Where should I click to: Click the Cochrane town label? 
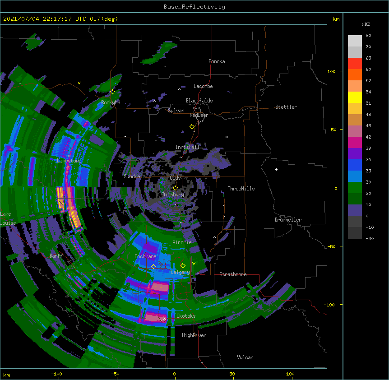tap(145, 256)
